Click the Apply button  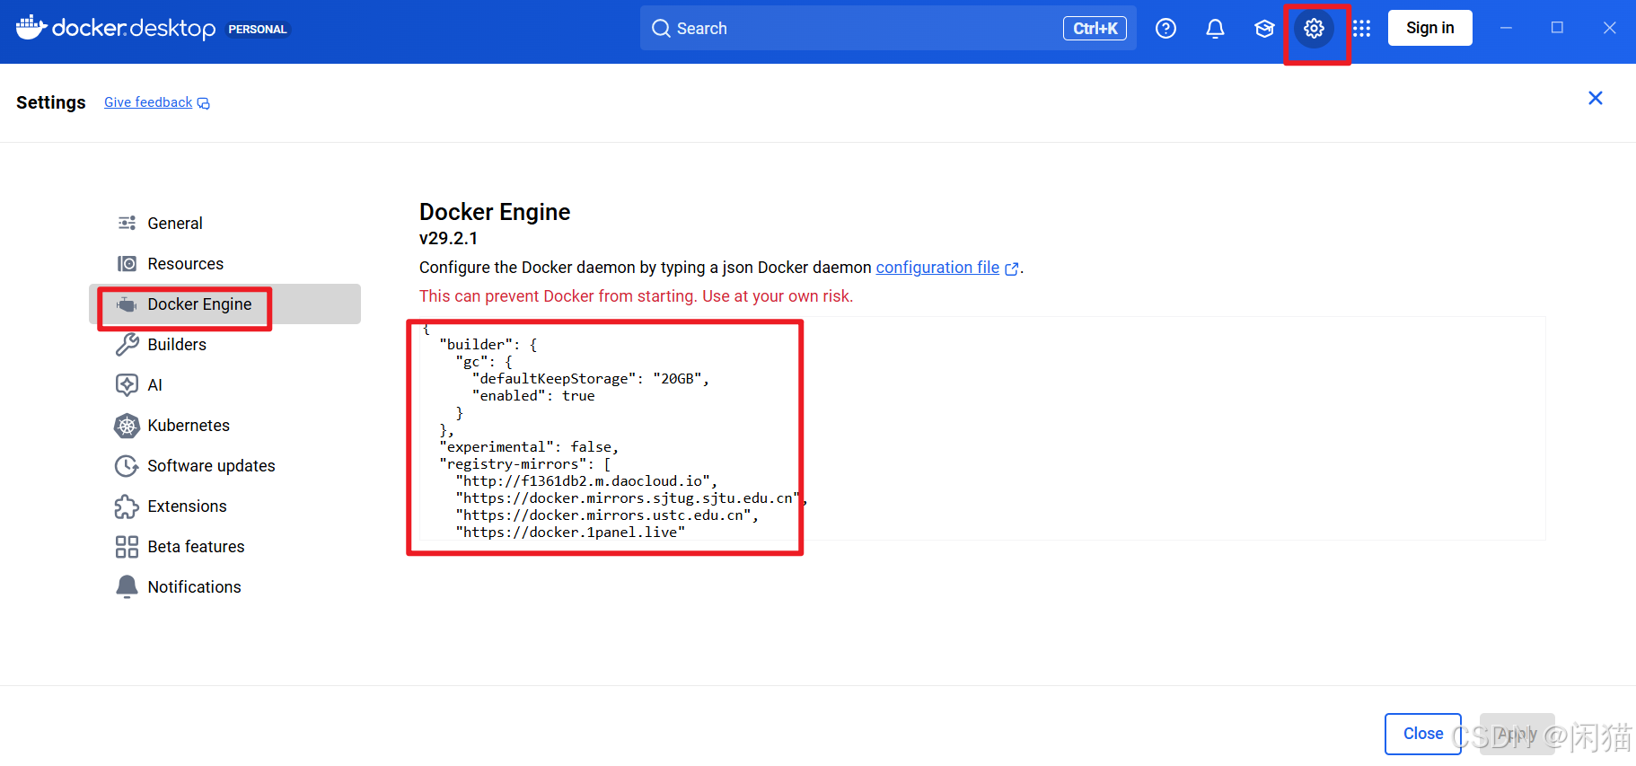(1517, 734)
